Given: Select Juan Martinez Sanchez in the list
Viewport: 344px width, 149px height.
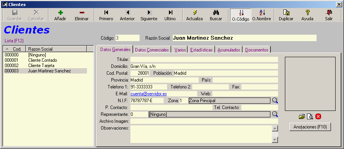Looking at the screenshot, I should [45, 71].
